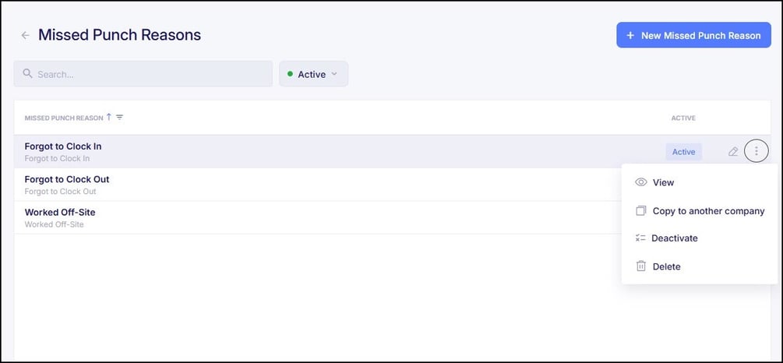Click the pencil edit icon for Forgot to Clock In
783x363 pixels.
pyautogui.click(x=732, y=152)
